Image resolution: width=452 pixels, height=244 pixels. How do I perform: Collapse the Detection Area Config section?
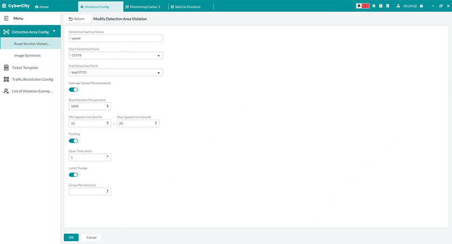[x=54, y=32]
